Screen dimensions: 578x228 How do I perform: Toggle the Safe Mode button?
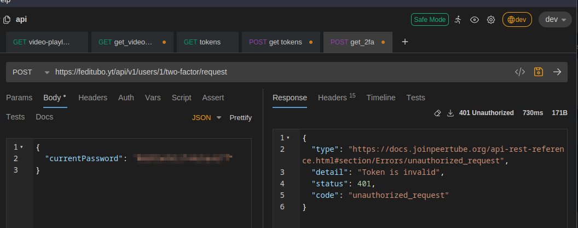(x=430, y=20)
